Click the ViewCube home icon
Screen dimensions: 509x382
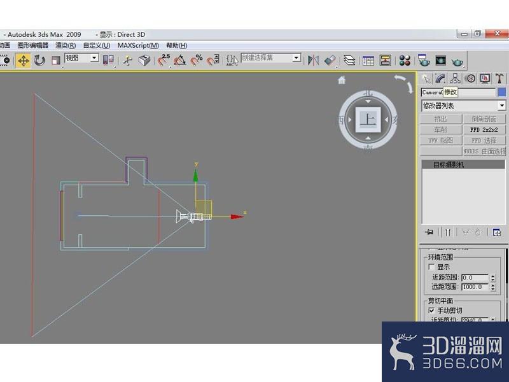tap(342, 80)
